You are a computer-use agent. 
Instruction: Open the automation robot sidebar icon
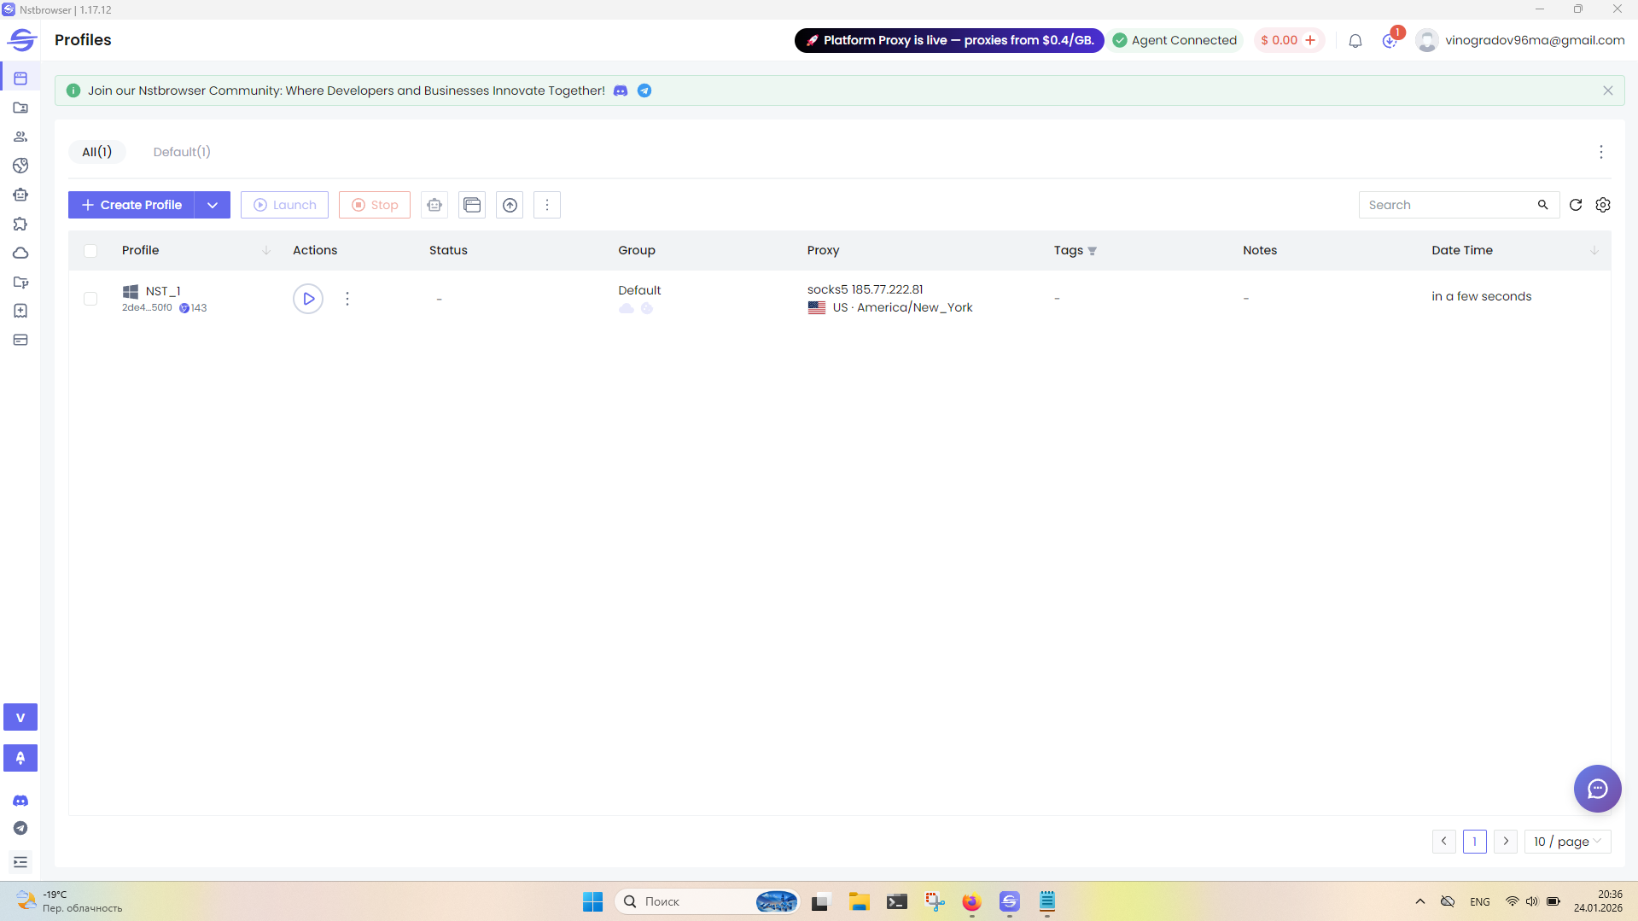(x=20, y=195)
